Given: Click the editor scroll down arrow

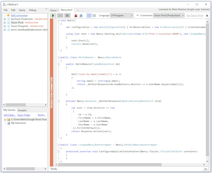Looking at the screenshot, I should coord(207,161).
